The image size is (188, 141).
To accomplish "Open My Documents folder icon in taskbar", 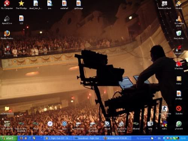I will pos(152,138).
